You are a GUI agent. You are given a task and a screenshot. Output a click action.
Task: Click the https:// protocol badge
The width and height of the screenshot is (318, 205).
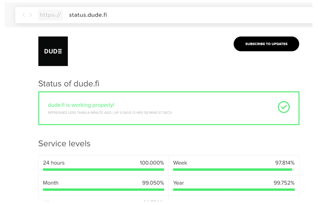50,15
